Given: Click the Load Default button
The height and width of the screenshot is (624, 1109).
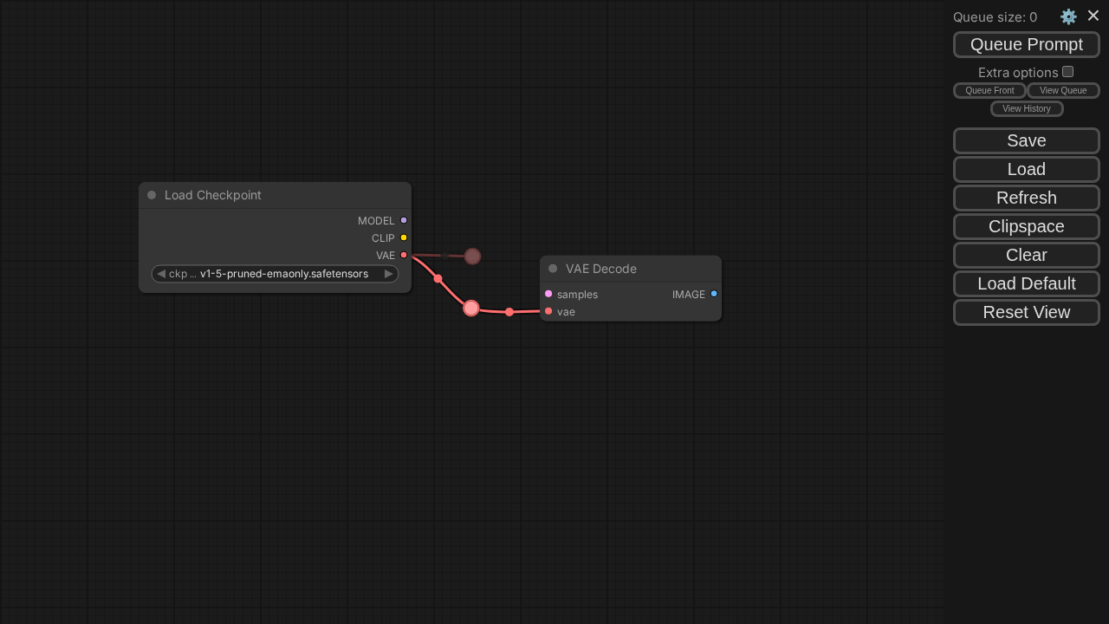Looking at the screenshot, I should point(1027,283).
